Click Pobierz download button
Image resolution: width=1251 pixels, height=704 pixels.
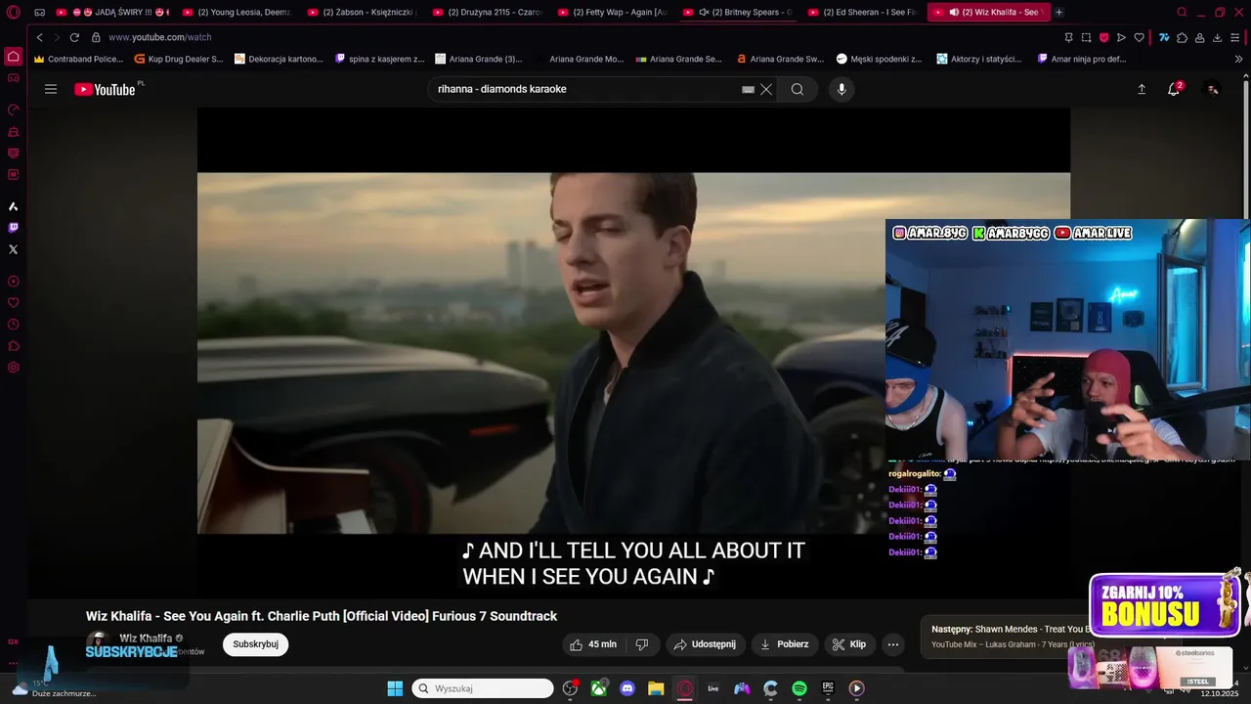pos(785,644)
